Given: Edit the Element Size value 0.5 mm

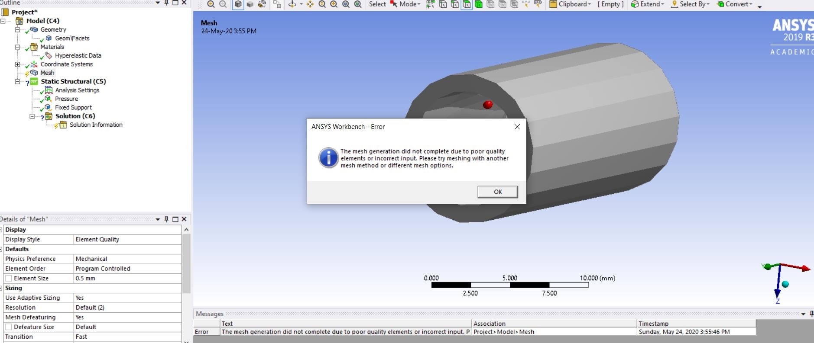Looking at the screenshot, I should click(127, 279).
